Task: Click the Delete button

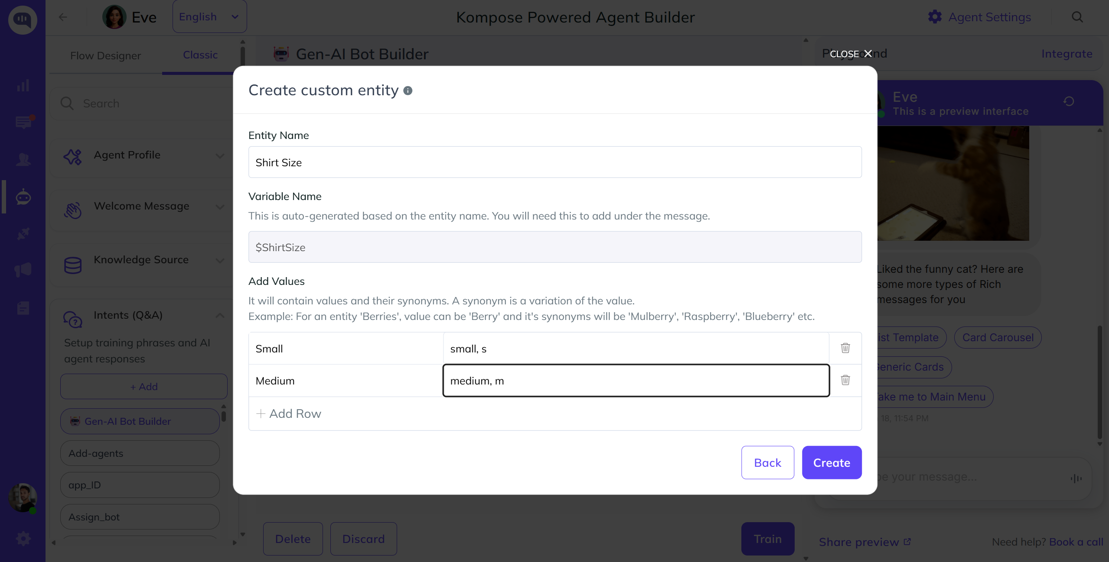Action: pyautogui.click(x=293, y=539)
